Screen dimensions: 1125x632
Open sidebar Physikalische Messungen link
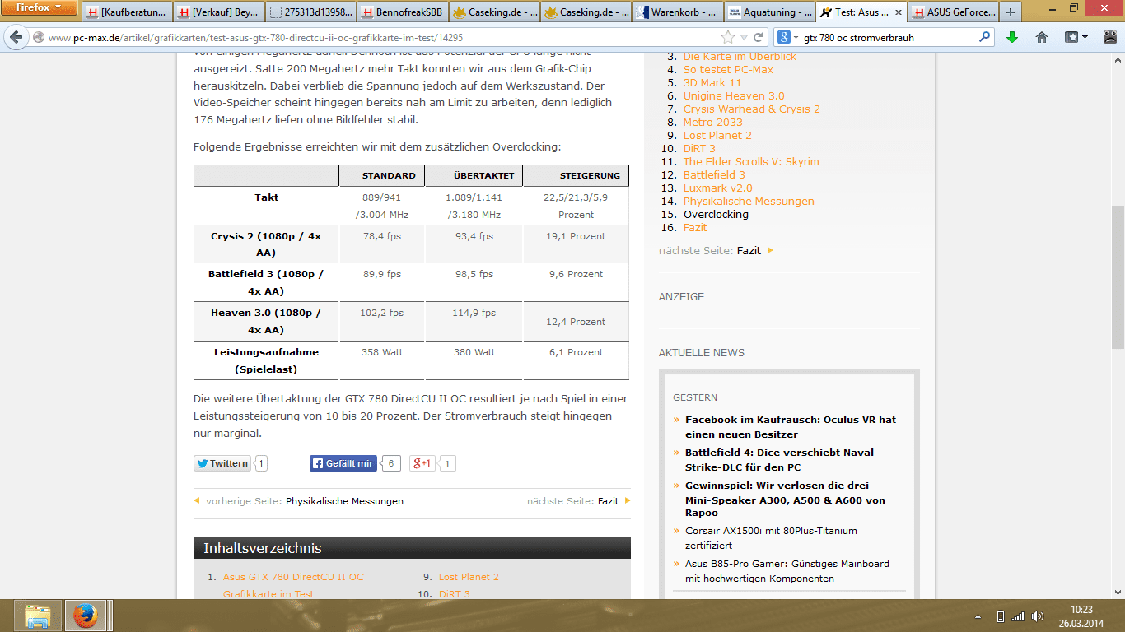click(749, 201)
